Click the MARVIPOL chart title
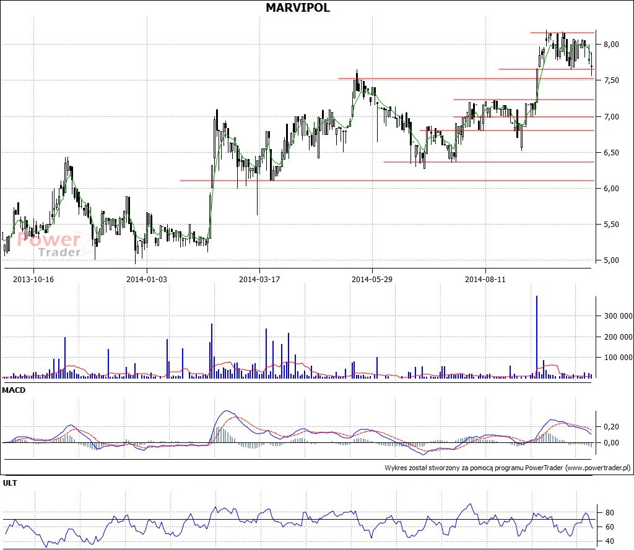This screenshot has width=634, height=550. click(298, 7)
